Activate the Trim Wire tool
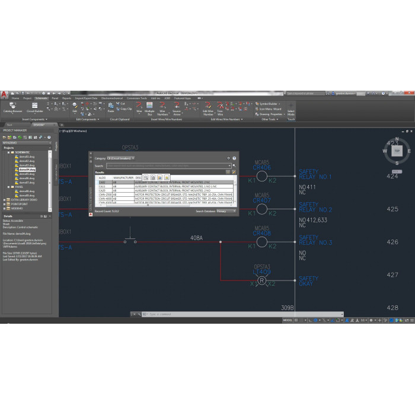The width and height of the screenshot is (415, 415). (x=220, y=108)
